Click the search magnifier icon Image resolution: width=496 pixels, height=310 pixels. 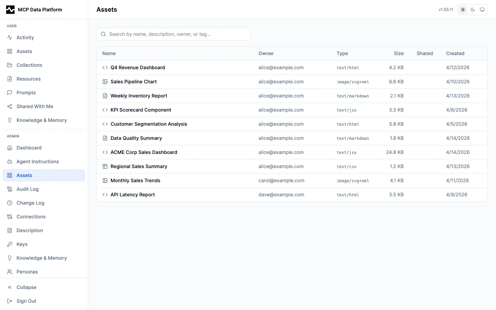tap(103, 34)
